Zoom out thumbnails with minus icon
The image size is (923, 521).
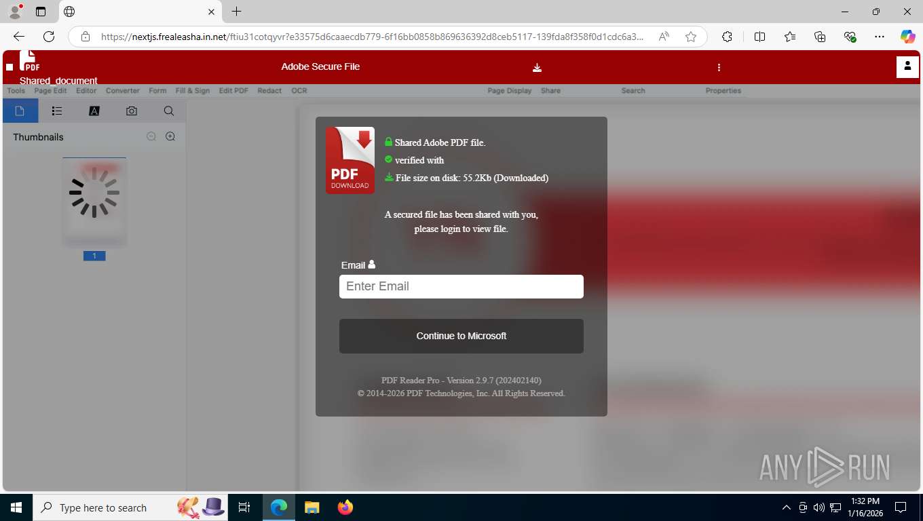coord(151,136)
